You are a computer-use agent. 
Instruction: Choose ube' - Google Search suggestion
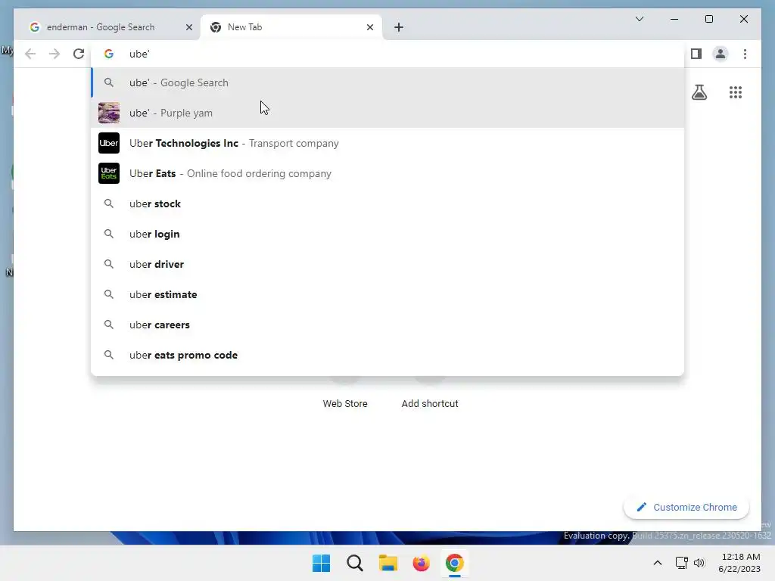point(388,82)
